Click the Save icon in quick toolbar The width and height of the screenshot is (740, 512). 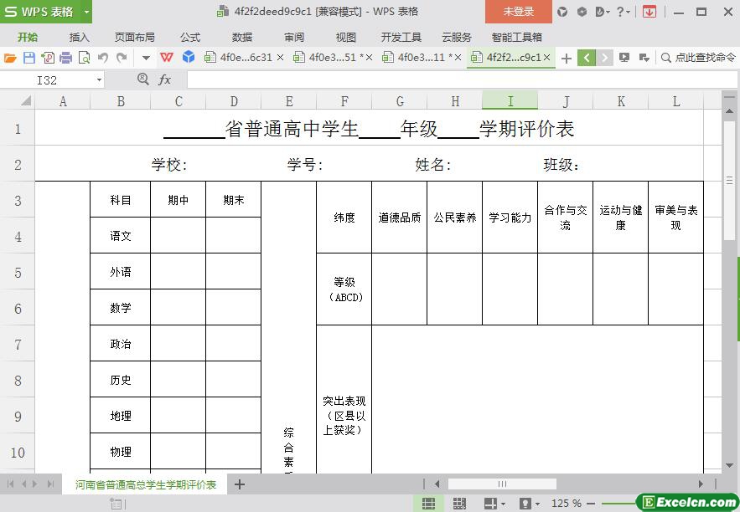28,58
